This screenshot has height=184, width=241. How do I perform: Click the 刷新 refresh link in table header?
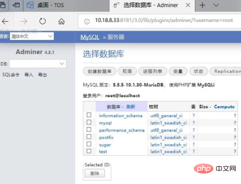pos(131,107)
